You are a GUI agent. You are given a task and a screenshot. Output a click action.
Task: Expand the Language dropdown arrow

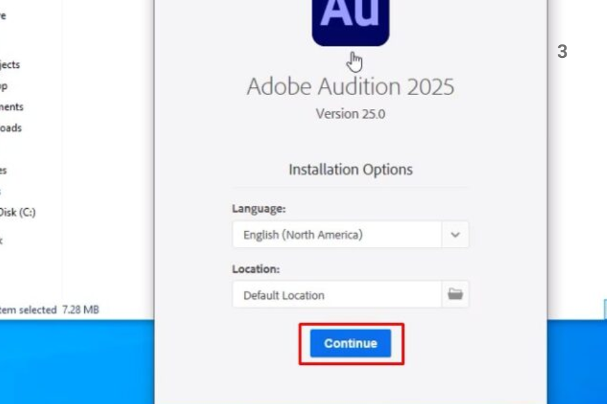tap(455, 235)
